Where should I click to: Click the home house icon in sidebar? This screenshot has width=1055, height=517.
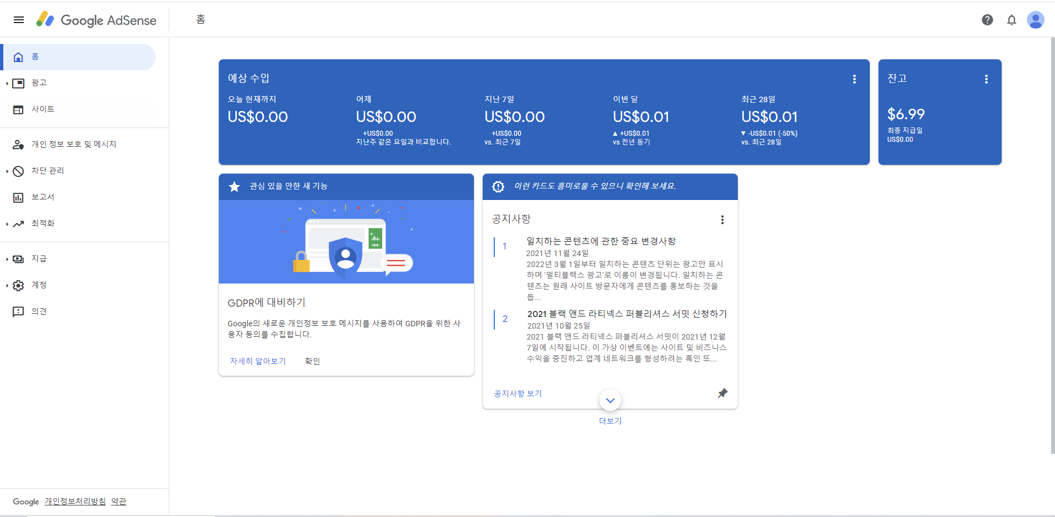point(18,57)
